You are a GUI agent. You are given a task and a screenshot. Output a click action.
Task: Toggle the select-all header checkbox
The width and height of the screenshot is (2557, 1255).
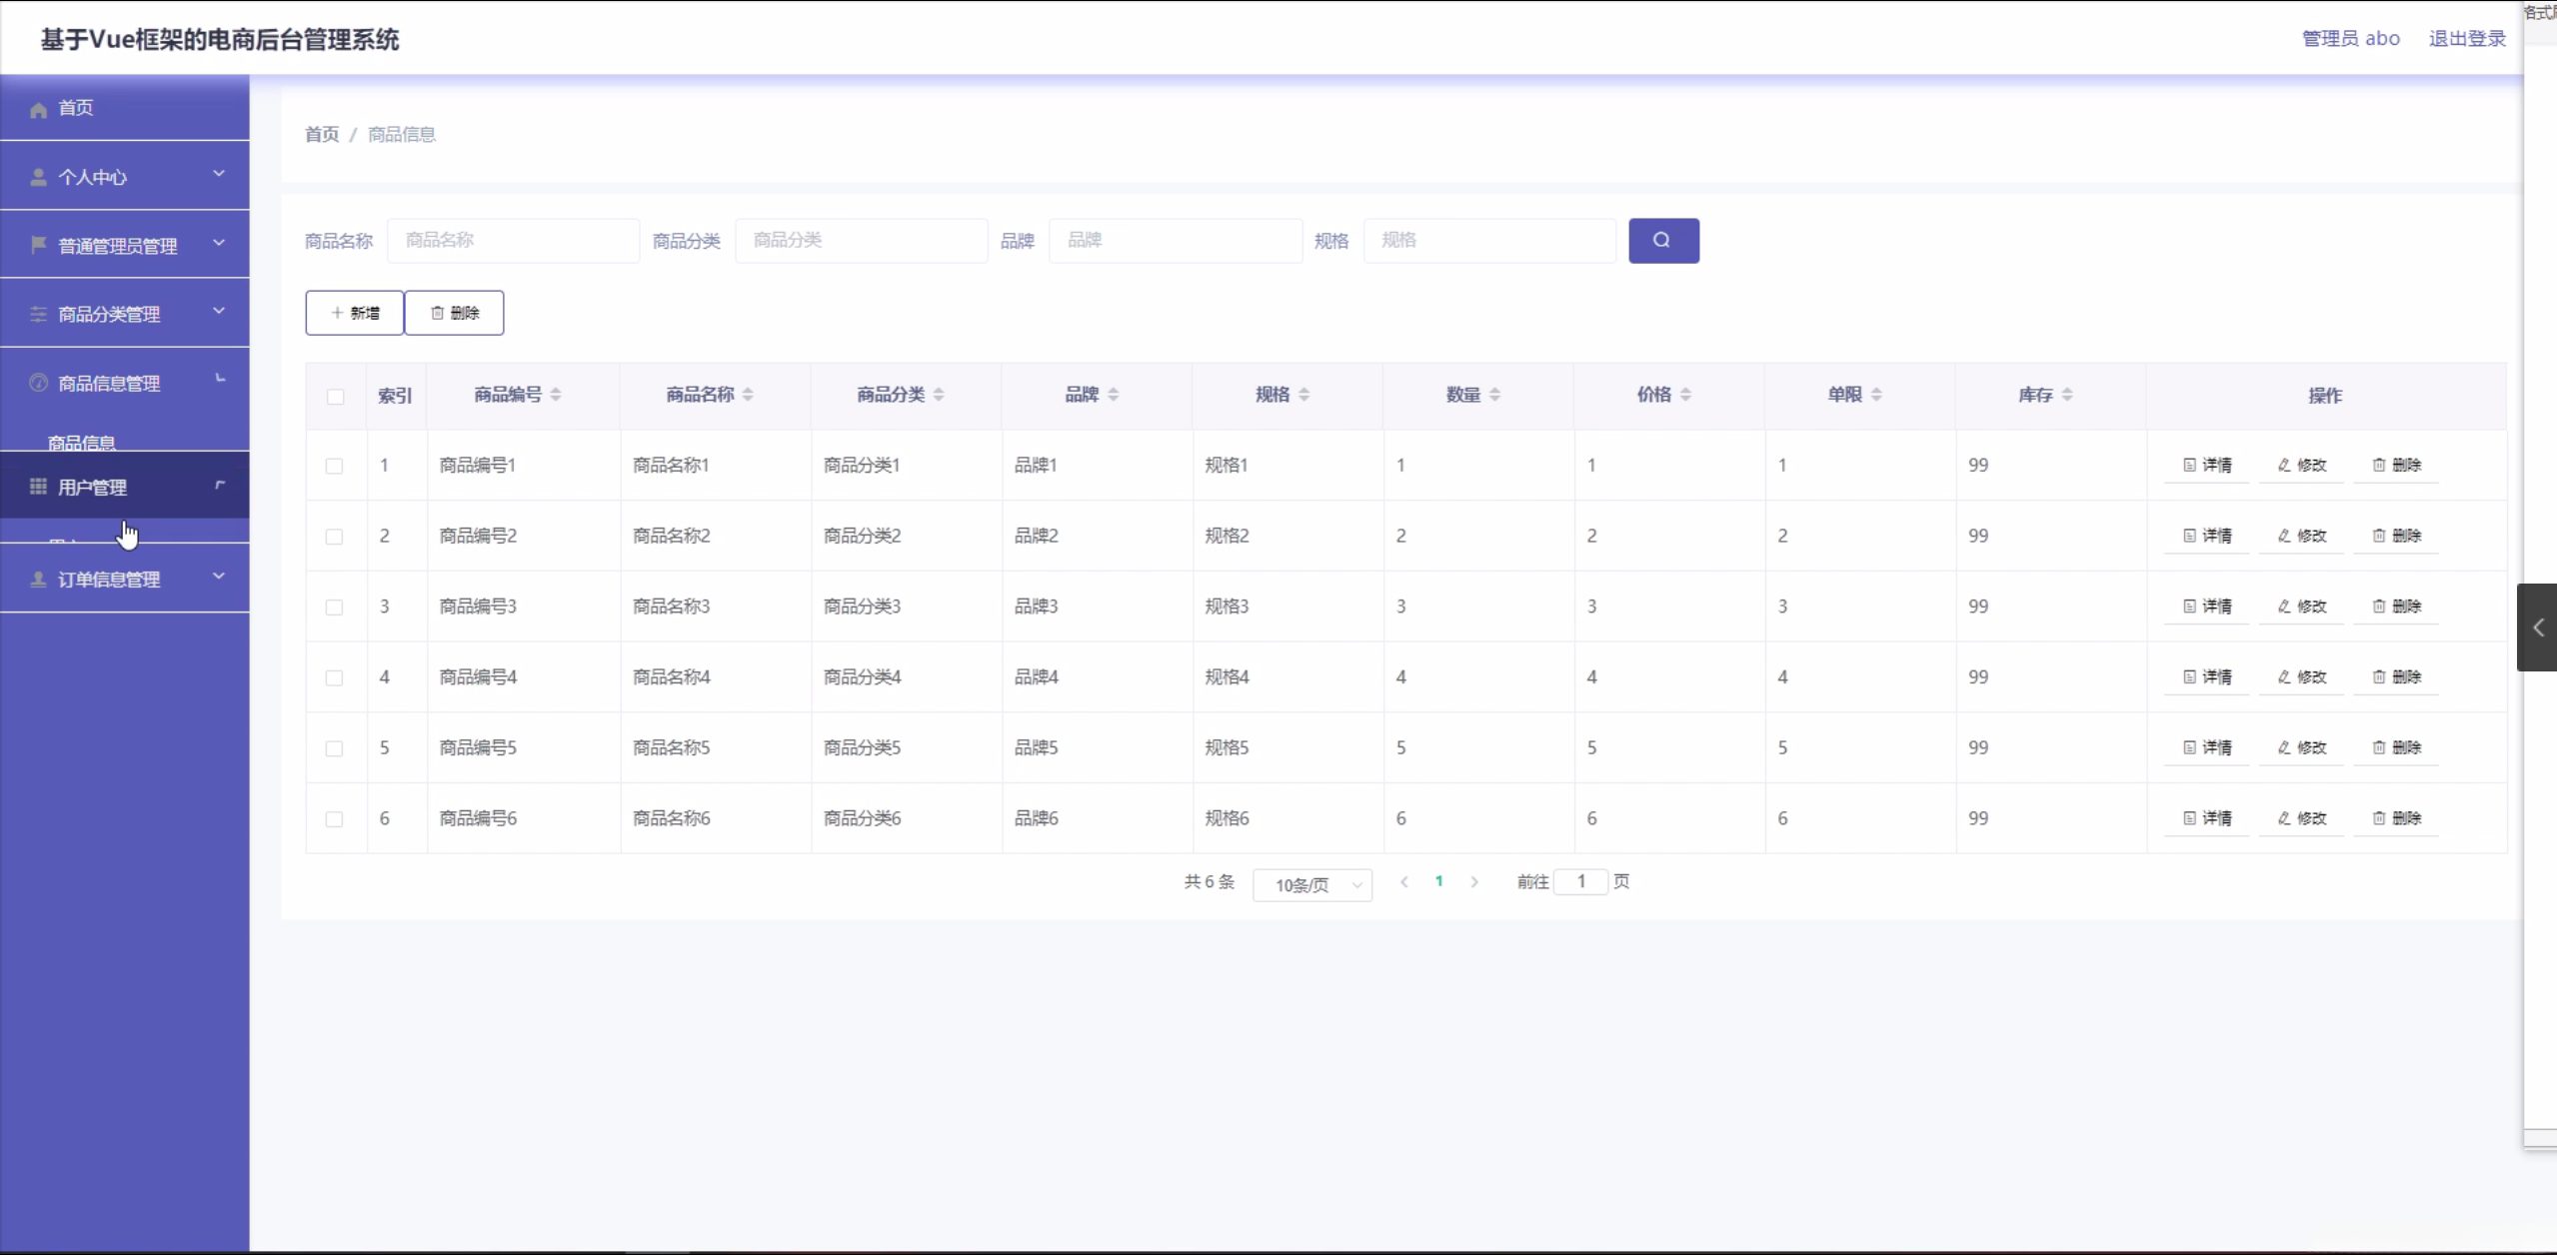(x=336, y=397)
